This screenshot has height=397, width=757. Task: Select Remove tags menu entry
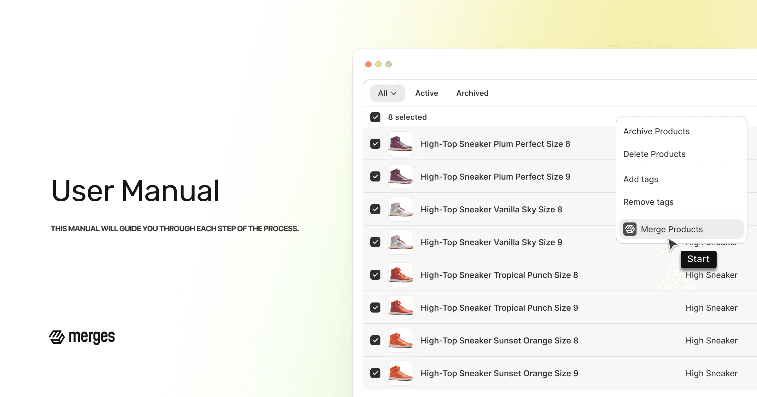pos(648,202)
